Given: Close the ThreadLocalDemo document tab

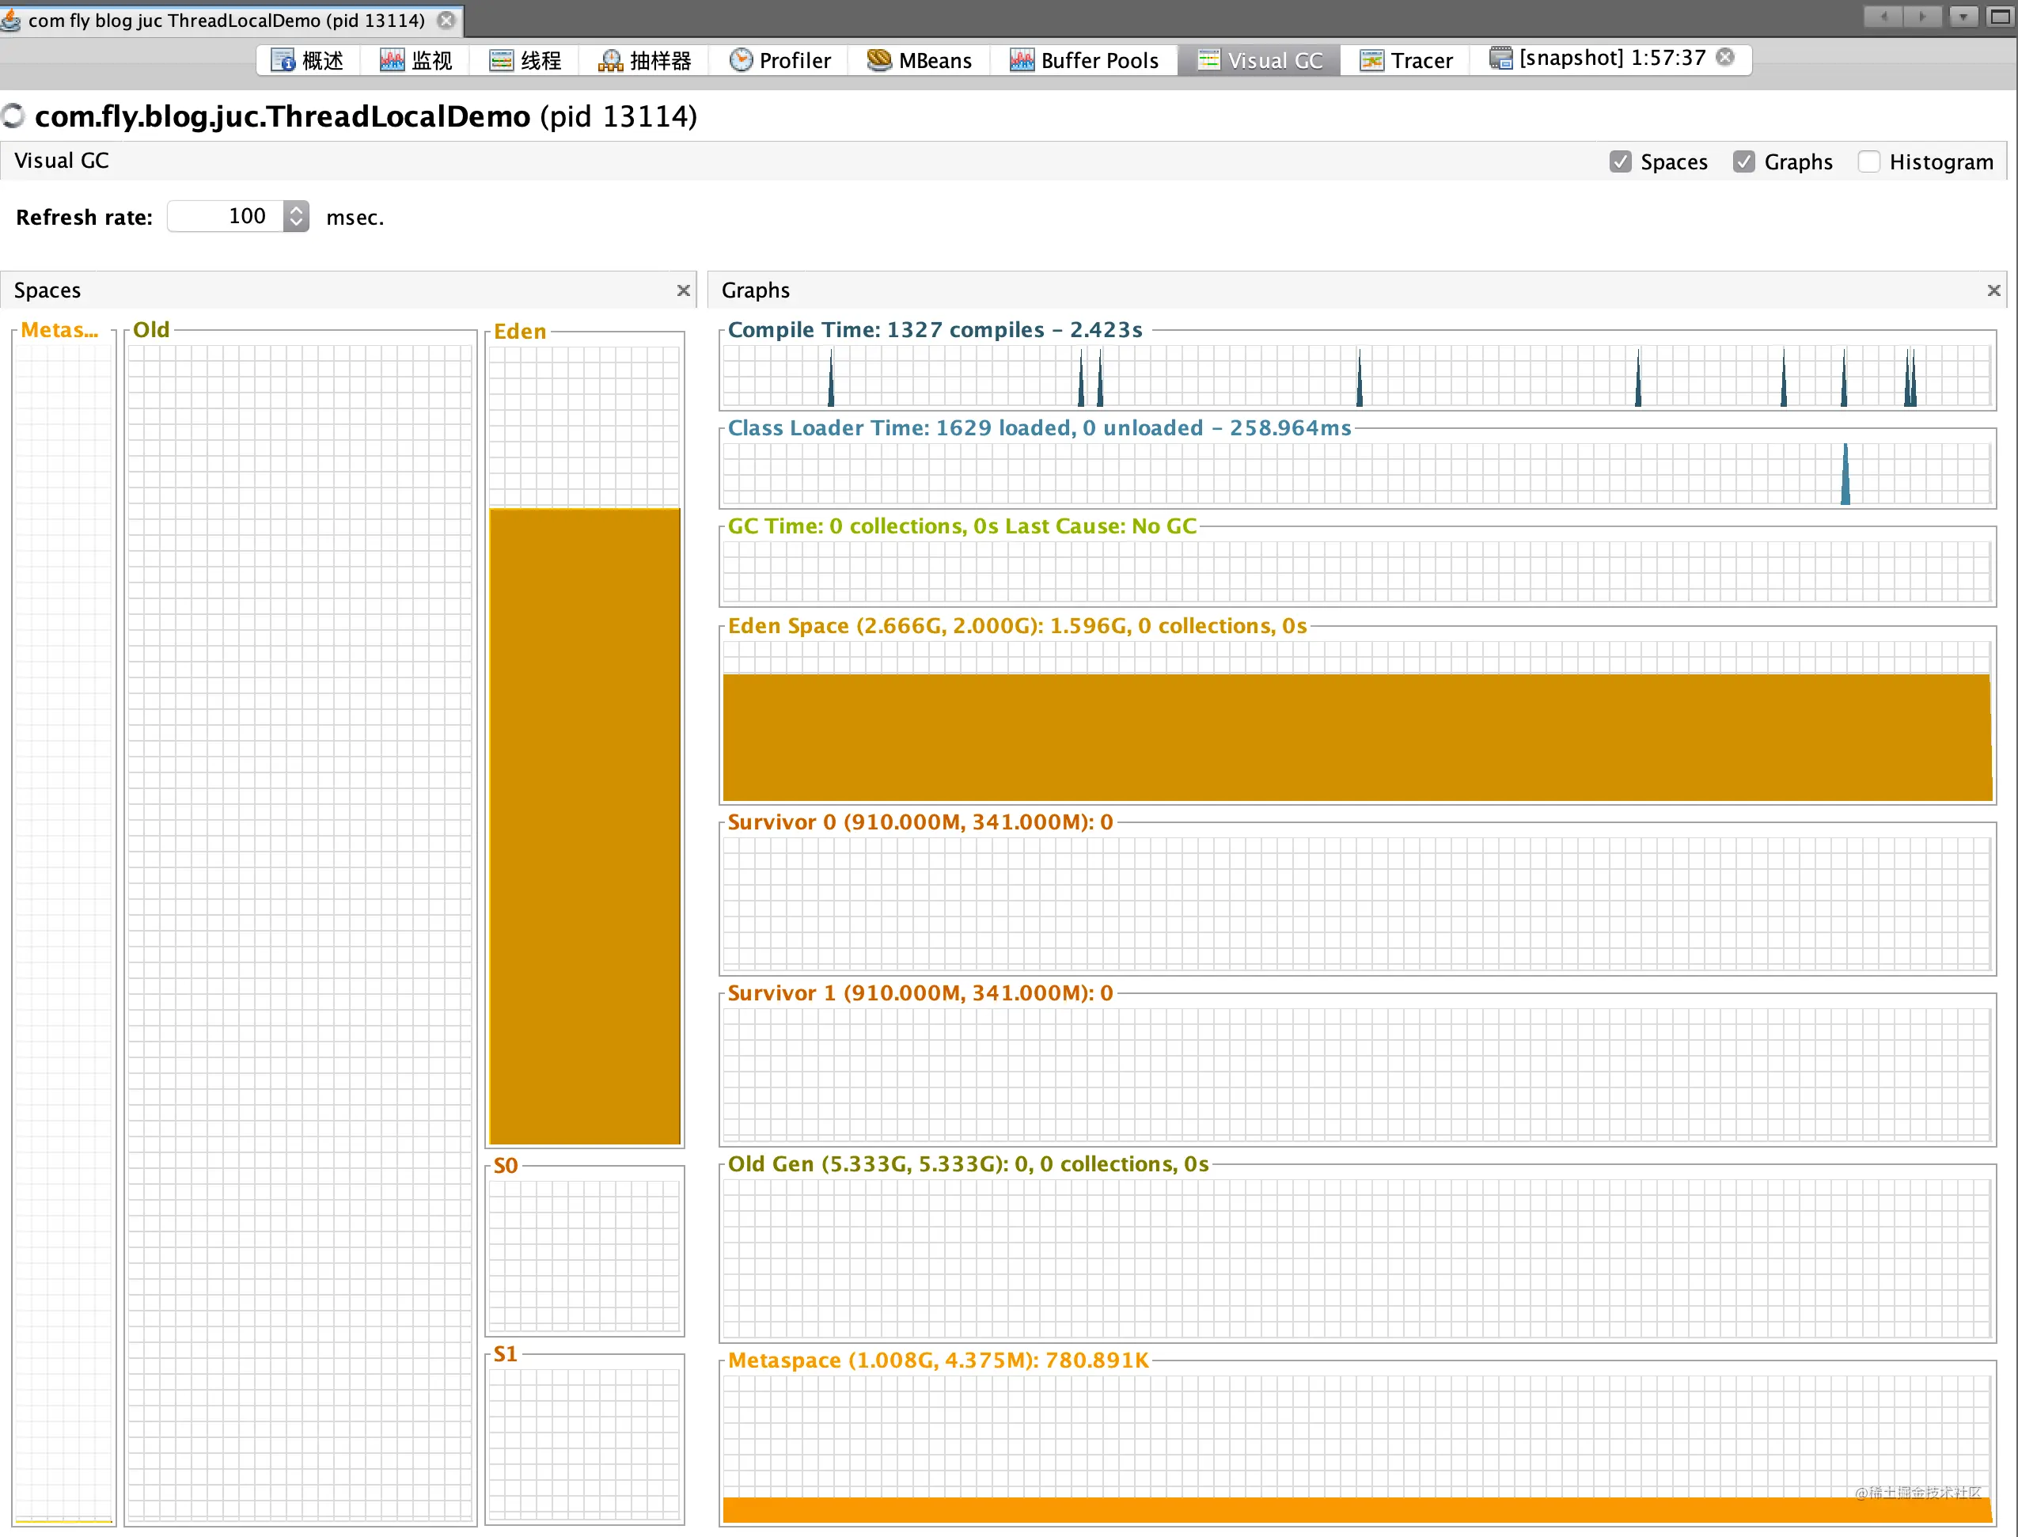Looking at the screenshot, I should [x=446, y=19].
